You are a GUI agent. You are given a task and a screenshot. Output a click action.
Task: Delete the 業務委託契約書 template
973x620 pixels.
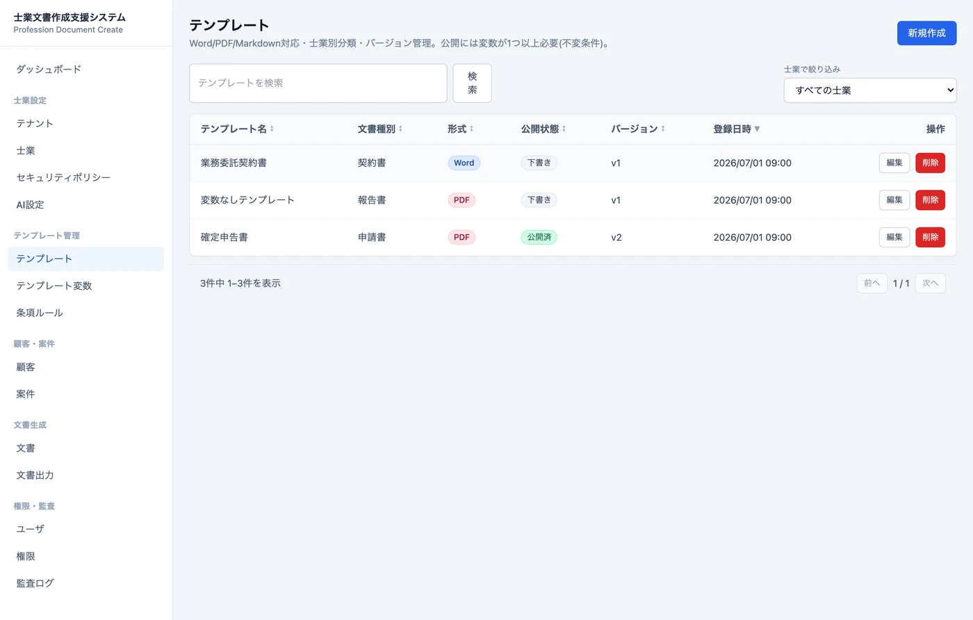(930, 163)
